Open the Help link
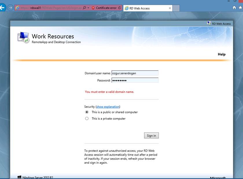 pyautogui.click(x=222, y=54)
